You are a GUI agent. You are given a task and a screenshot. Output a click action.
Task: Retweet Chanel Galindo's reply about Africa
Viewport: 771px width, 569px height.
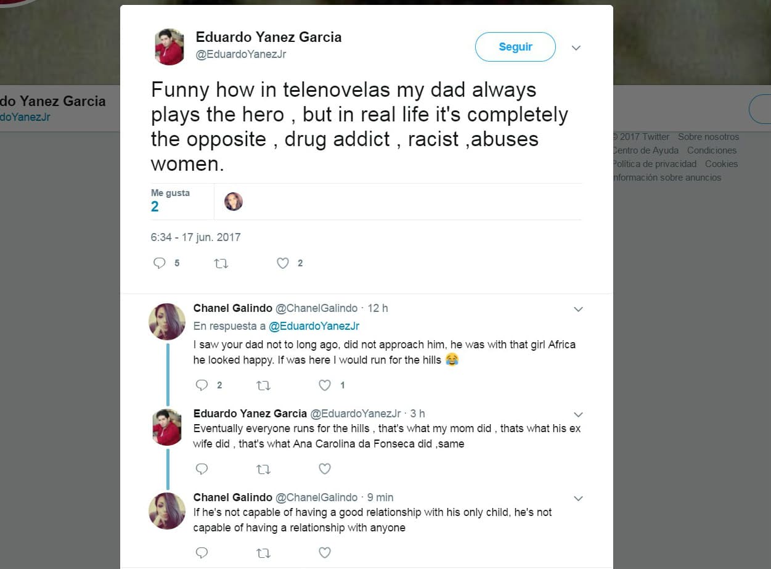click(263, 385)
